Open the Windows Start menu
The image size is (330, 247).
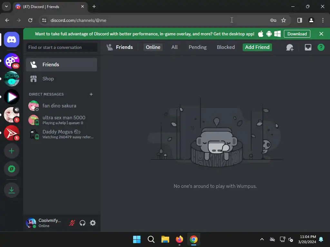(137, 239)
